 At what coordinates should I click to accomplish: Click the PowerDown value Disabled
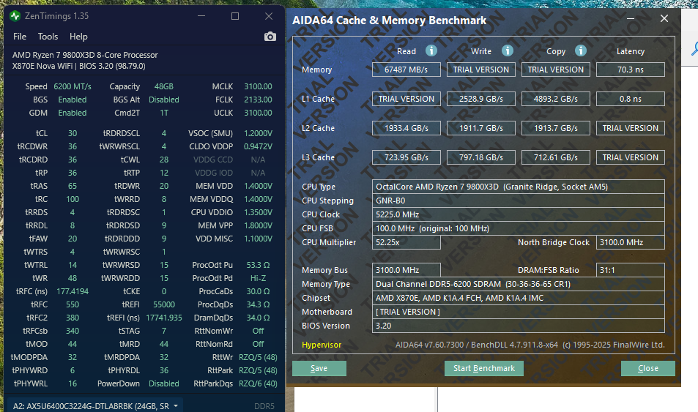tap(164, 383)
